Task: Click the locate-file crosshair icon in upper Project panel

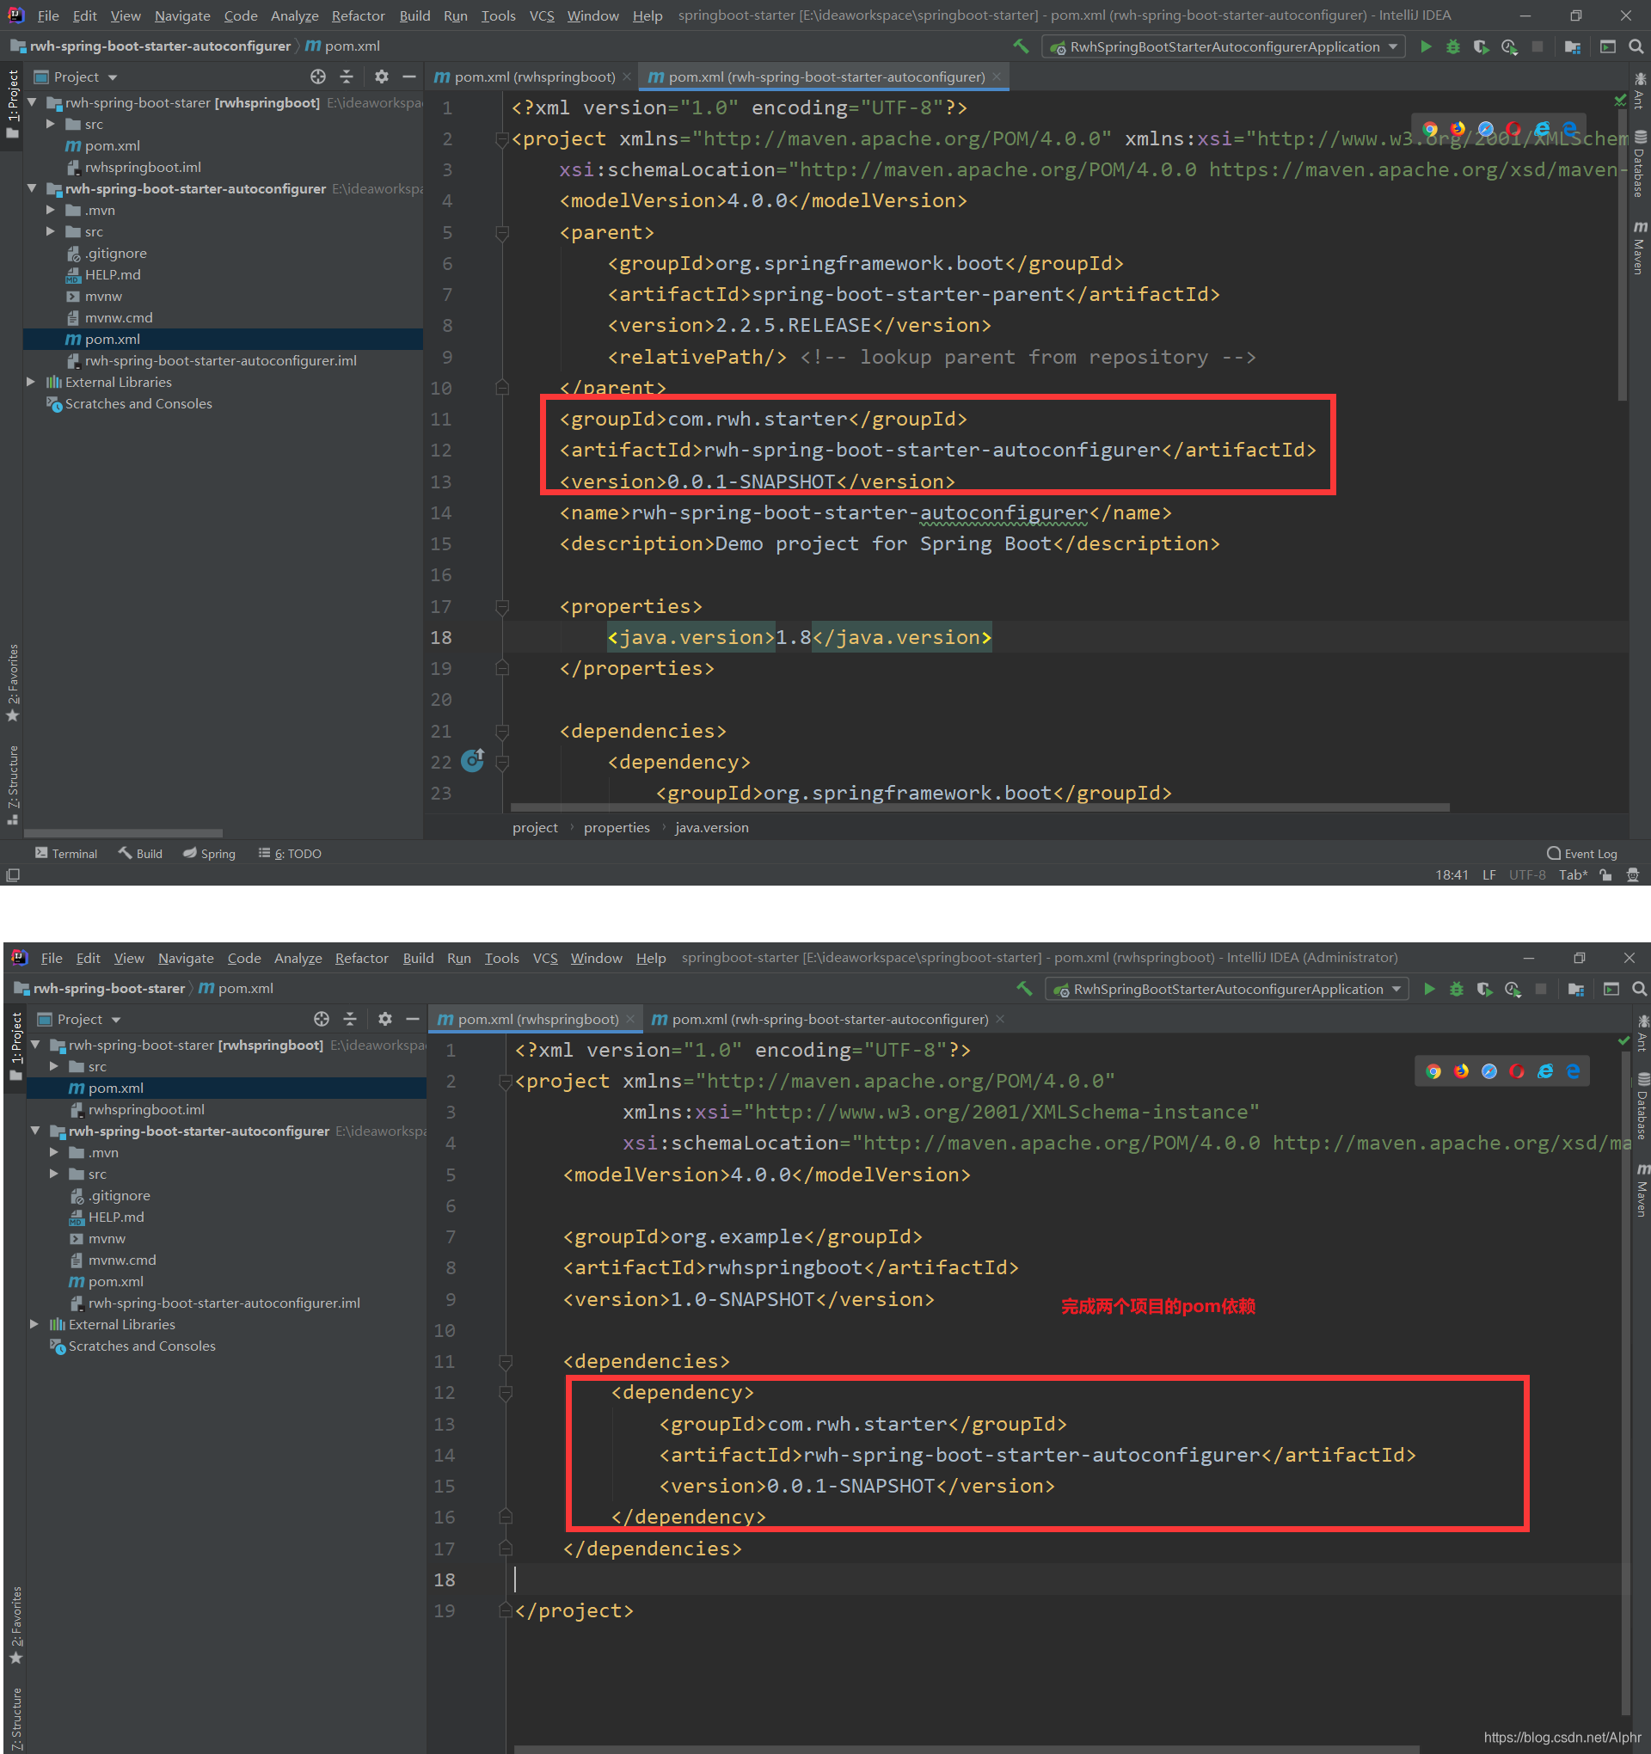Action: pos(318,77)
